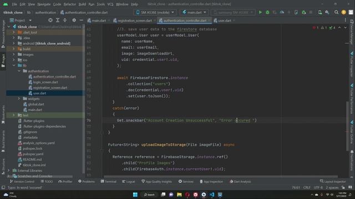The height and width of the screenshot is (199, 355).
Task: Toggle the Flutter Outline side panel
Action: pos(352,132)
